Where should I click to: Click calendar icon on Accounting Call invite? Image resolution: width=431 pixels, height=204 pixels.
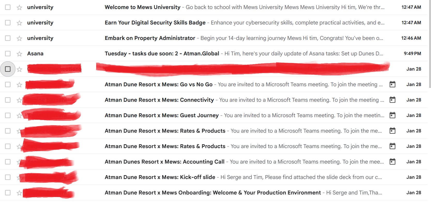392,161
